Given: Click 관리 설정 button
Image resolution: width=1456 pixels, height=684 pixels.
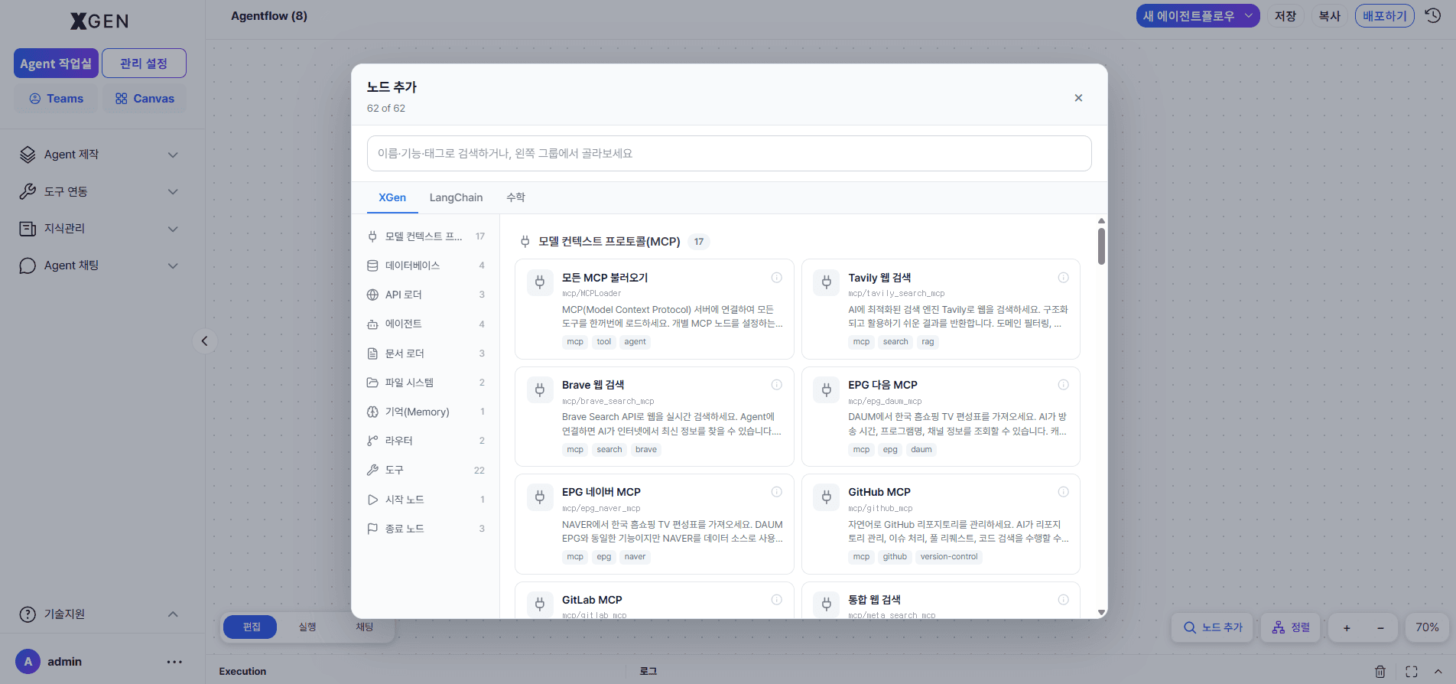Looking at the screenshot, I should (144, 64).
